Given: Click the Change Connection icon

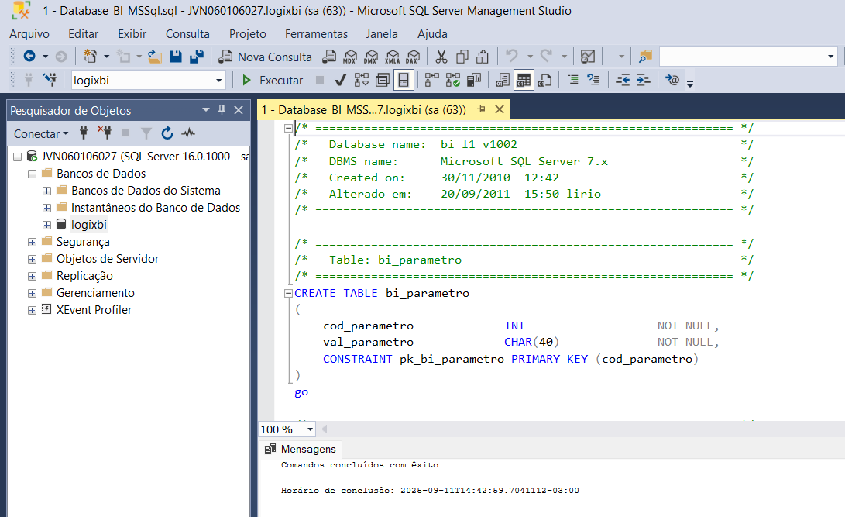Looking at the screenshot, I should 50,81.
